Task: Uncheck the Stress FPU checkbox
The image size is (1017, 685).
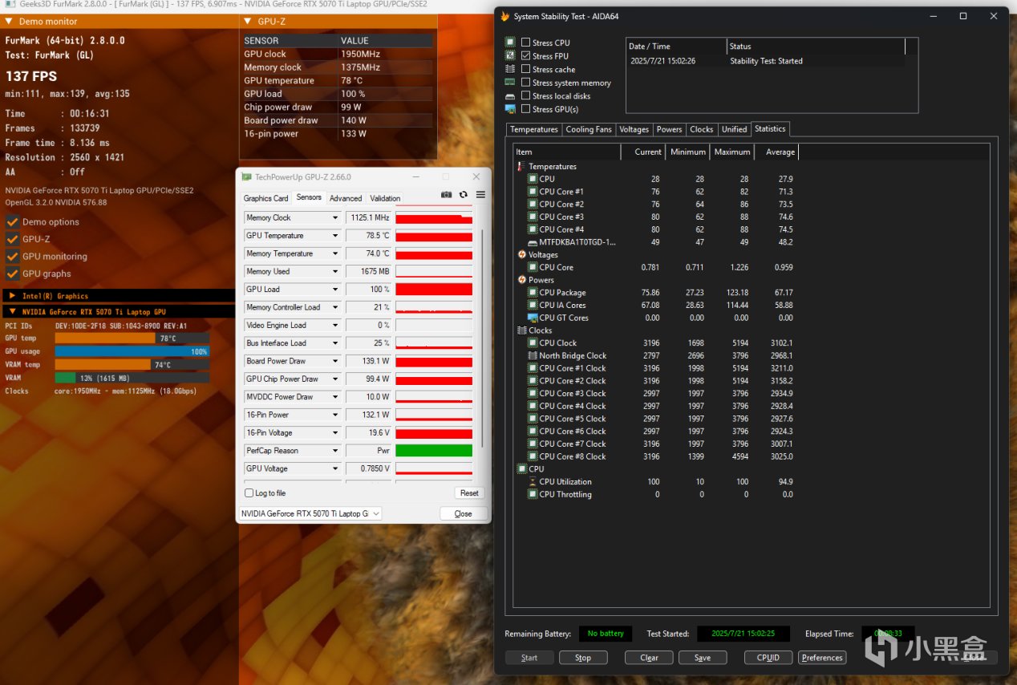Action: [525, 56]
